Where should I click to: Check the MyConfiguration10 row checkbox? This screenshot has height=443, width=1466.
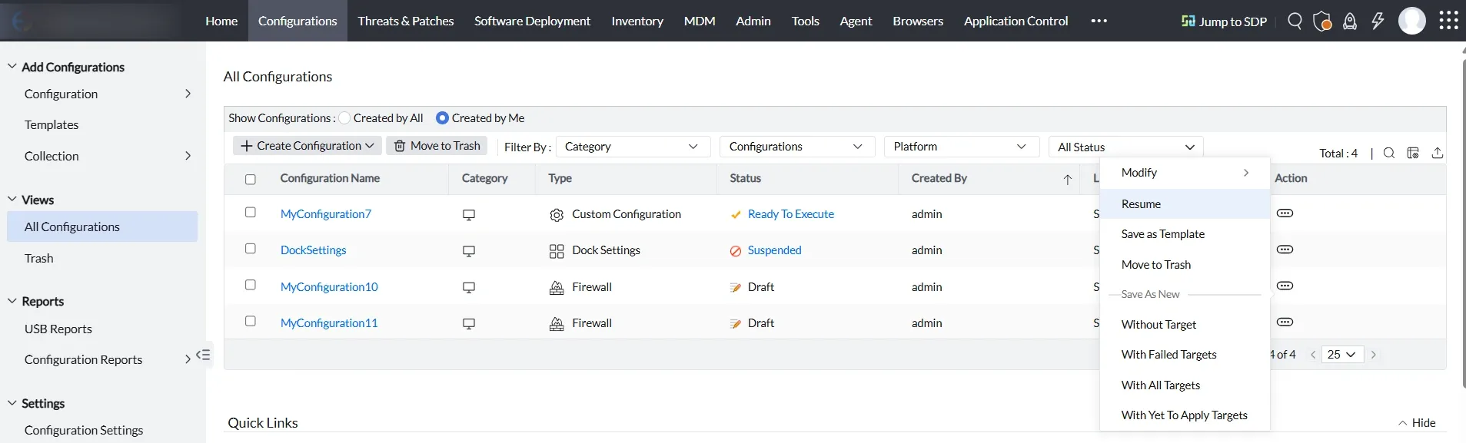pos(251,285)
